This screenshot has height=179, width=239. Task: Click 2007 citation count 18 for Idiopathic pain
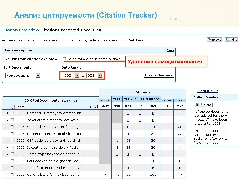click(128, 147)
